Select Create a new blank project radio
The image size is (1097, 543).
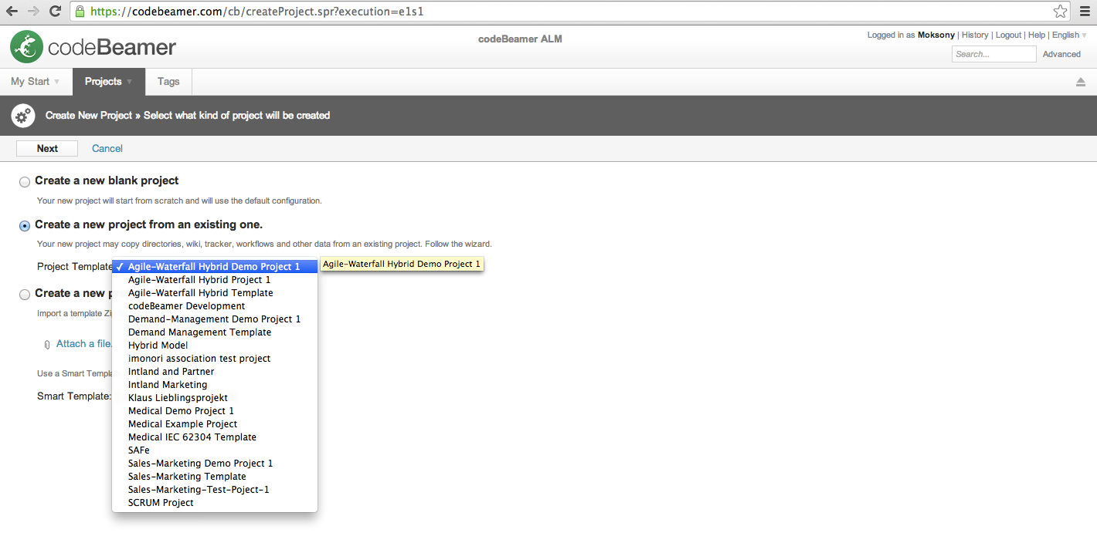[x=25, y=181]
